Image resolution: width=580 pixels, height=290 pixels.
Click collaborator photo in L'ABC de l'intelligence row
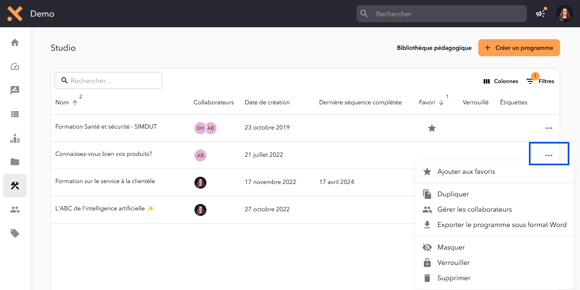(x=200, y=210)
